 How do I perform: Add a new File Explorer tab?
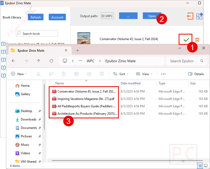click(x=77, y=51)
